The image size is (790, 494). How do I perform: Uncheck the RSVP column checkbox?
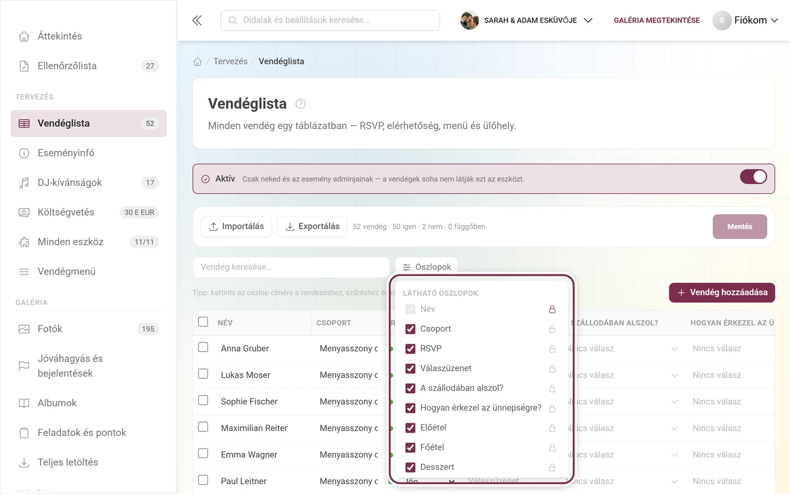click(x=410, y=349)
